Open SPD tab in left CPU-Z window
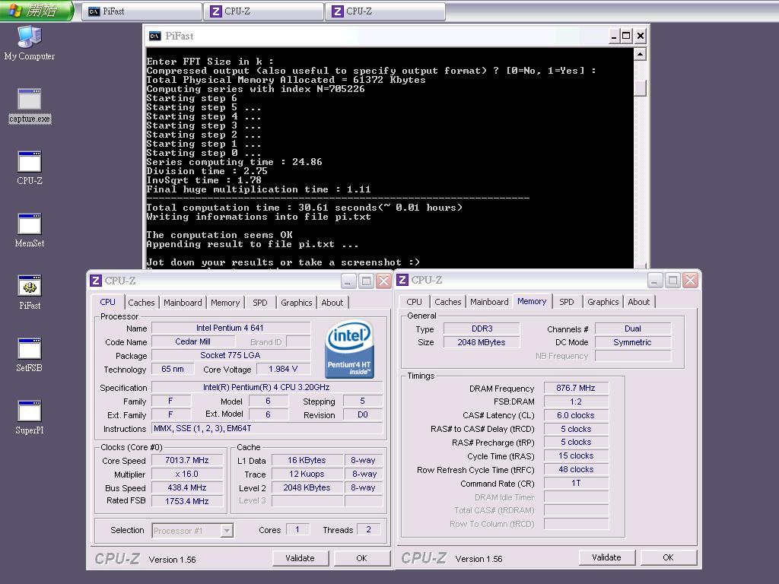 tap(260, 303)
